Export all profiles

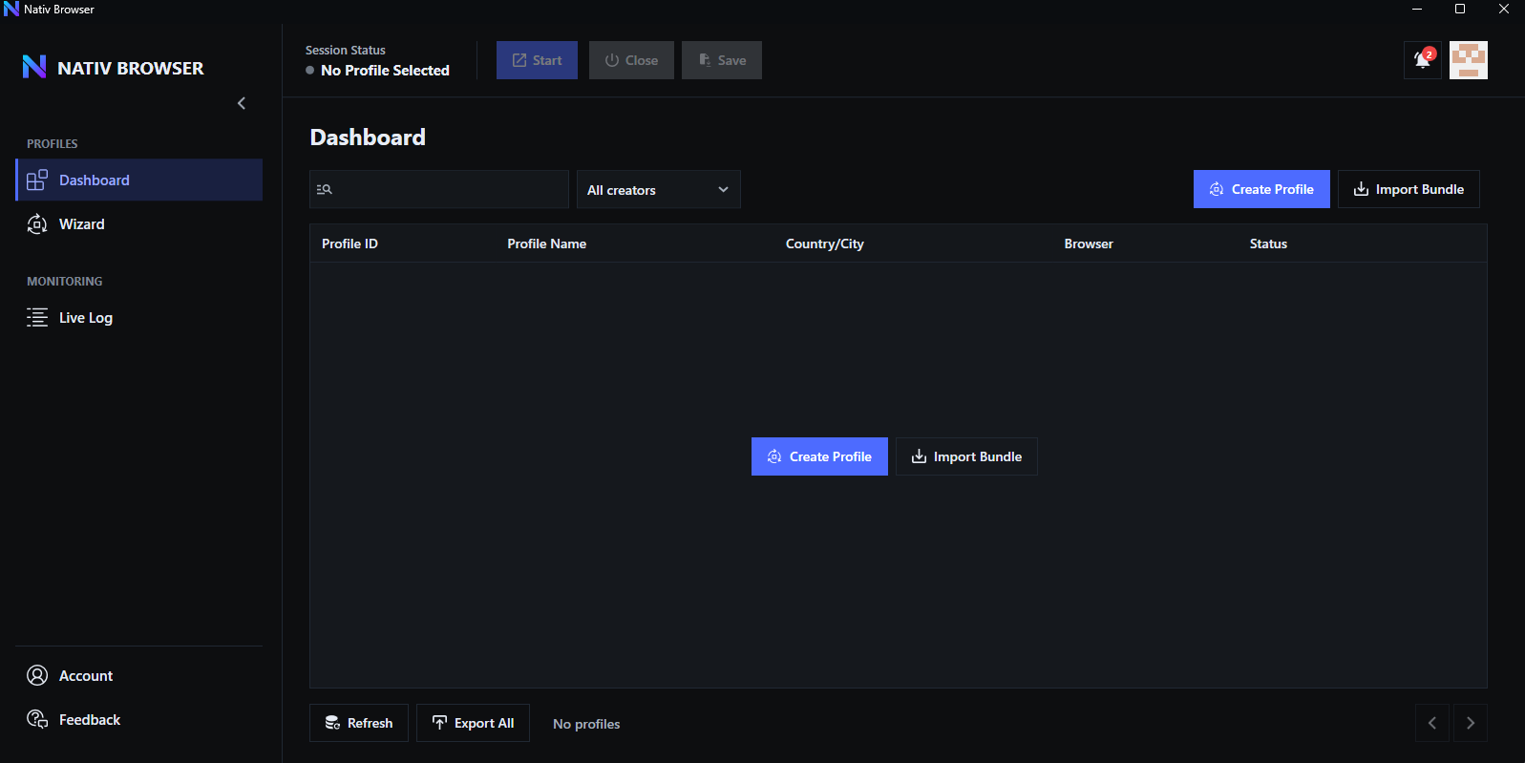click(x=473, y=723)
